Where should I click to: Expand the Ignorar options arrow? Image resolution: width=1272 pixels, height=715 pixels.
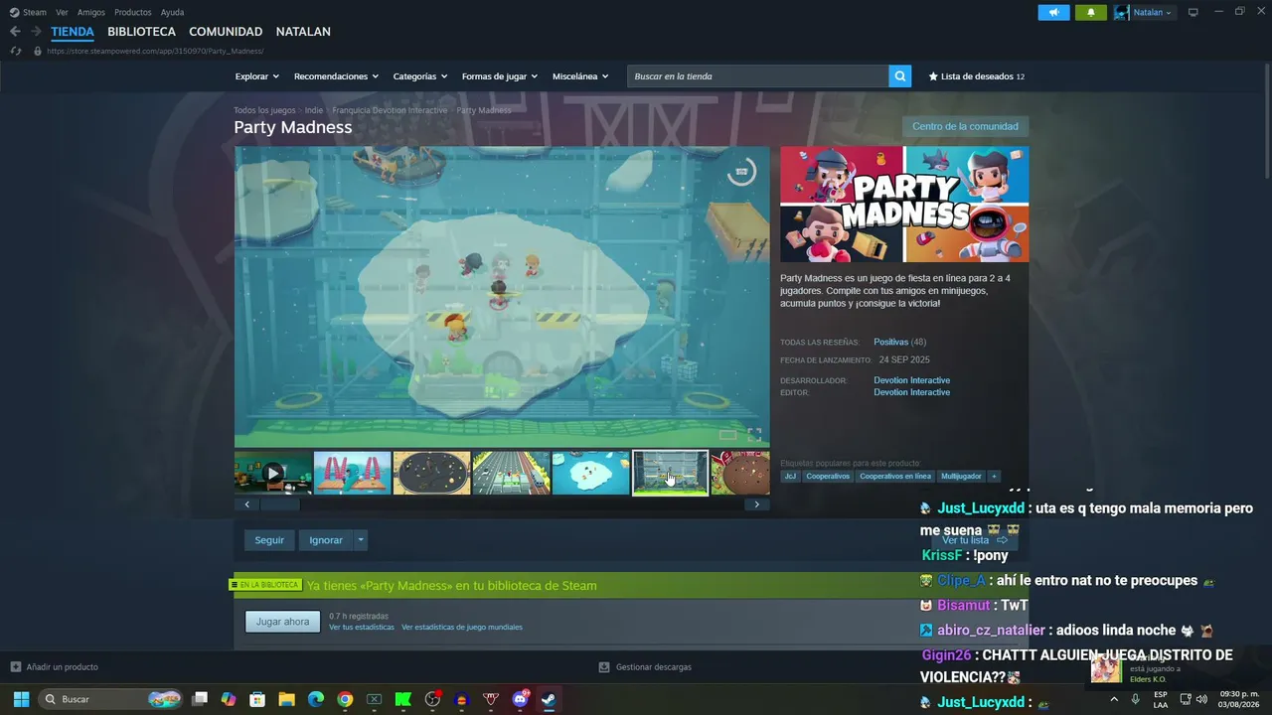[361, 540]
